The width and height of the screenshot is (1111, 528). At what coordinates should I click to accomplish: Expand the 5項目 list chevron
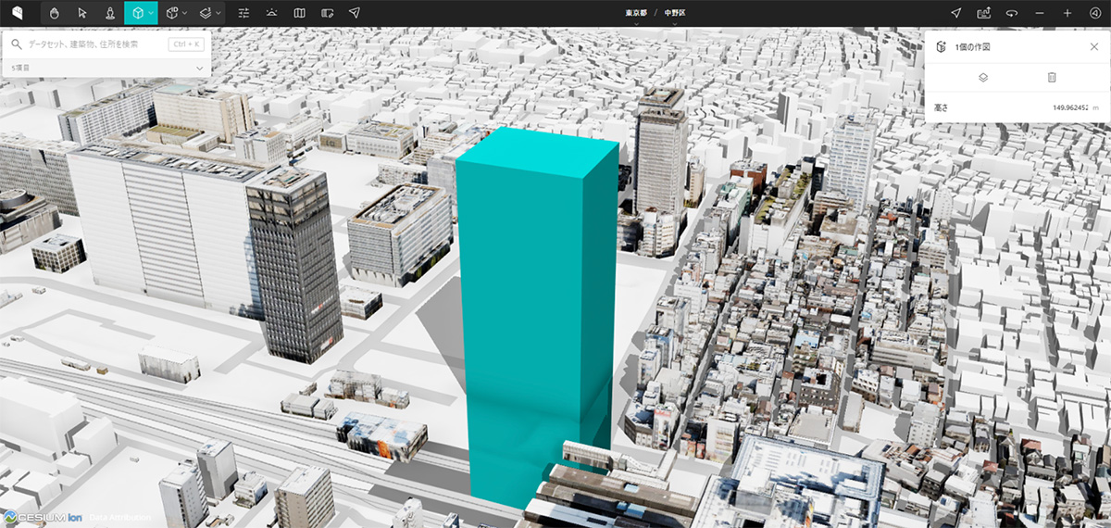200,68
